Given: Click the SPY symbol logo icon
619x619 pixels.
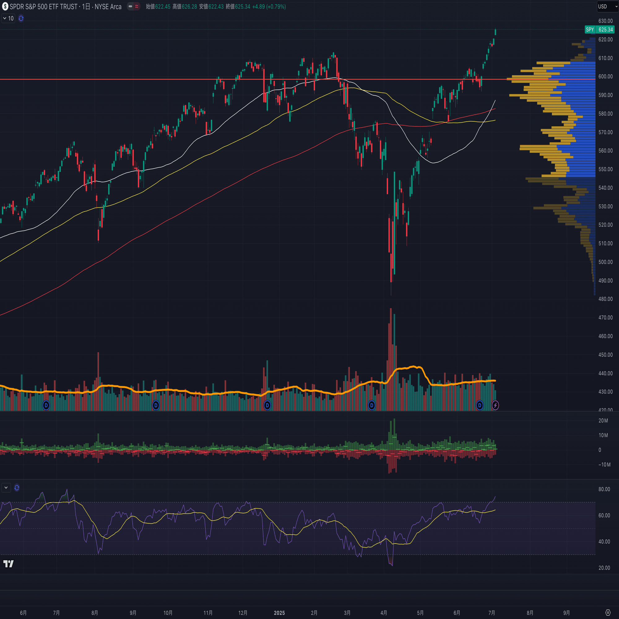Looking at the screenshot, I should coord(5,6).
